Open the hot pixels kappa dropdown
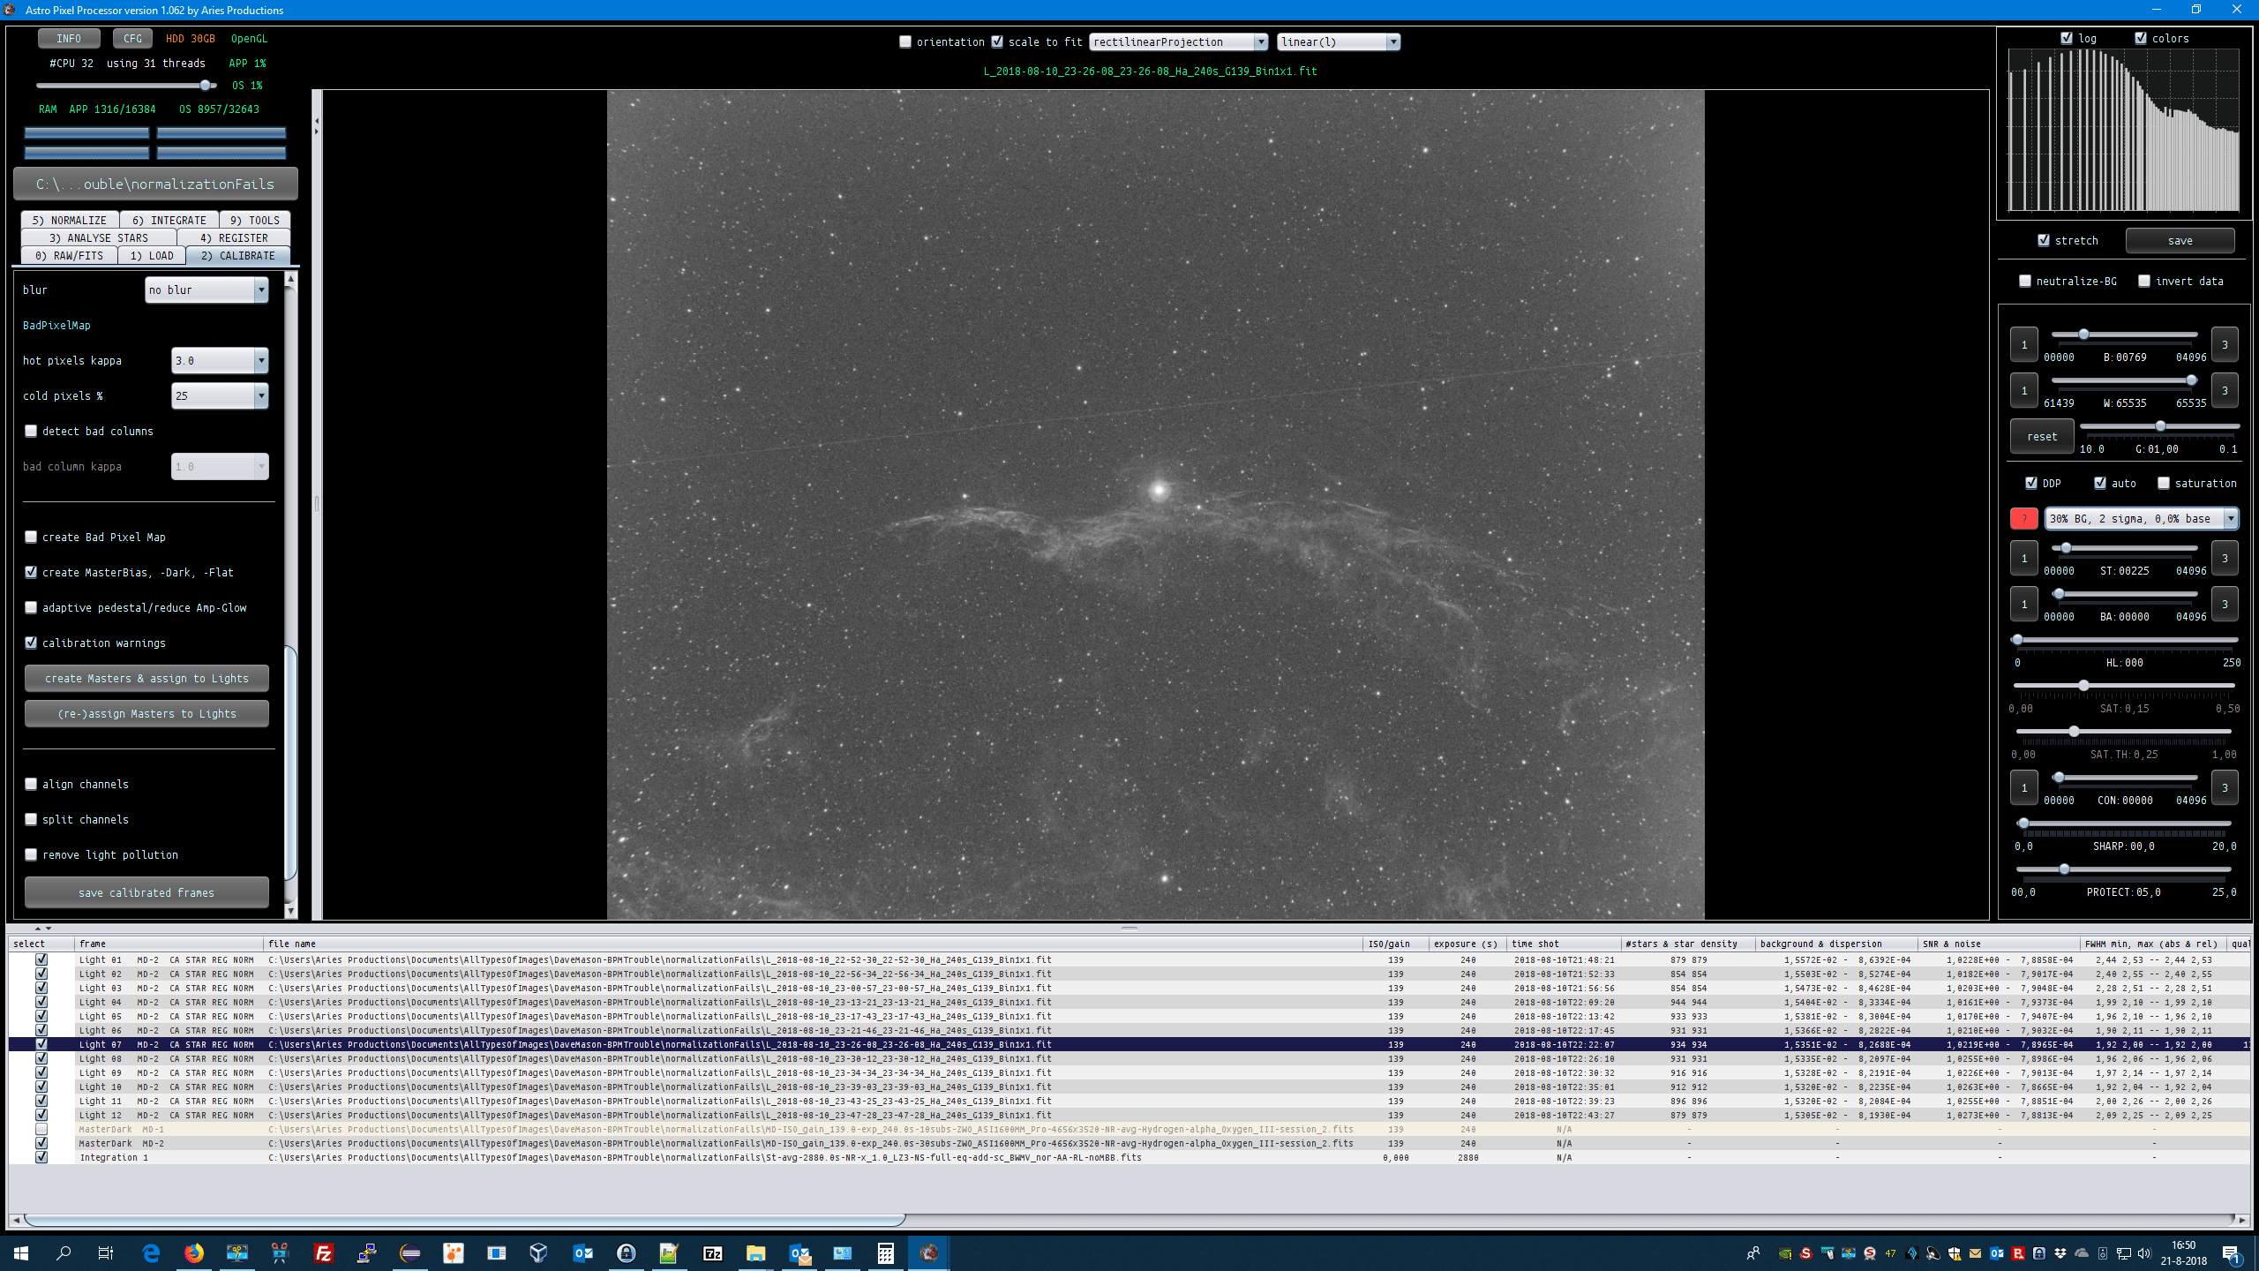The width and height of the screenshot is (2259, 1271). pos(261,360)
